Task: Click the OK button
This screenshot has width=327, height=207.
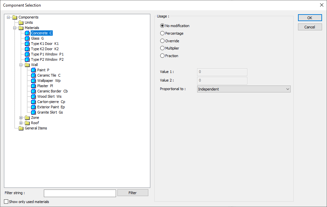Action: [x=310, y=18]
